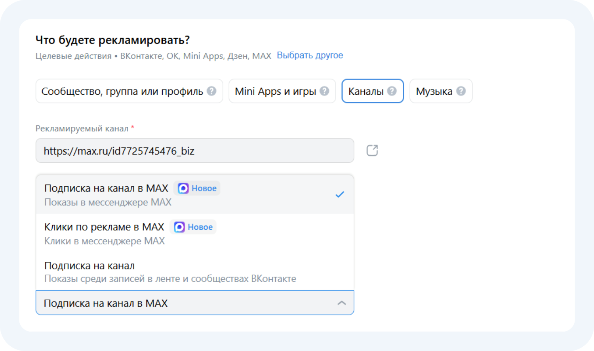Open the advertised channel link in new tab icon
The height and width of the screenshot is (351, 594).
(372, 151)
